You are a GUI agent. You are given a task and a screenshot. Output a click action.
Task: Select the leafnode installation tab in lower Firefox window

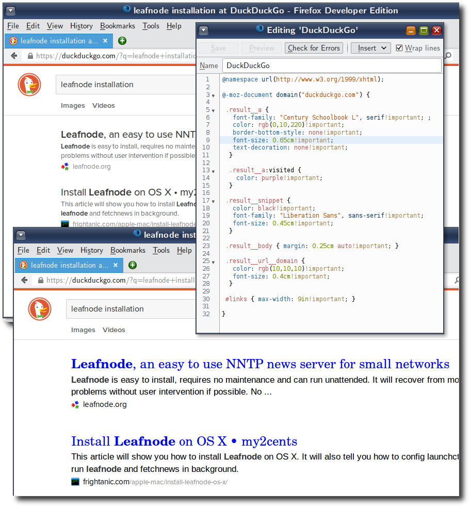click(69, 265)
